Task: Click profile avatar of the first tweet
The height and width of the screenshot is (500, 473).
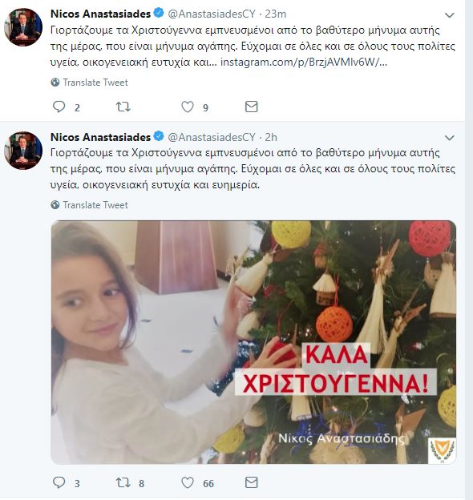Action: pos(23,27)
